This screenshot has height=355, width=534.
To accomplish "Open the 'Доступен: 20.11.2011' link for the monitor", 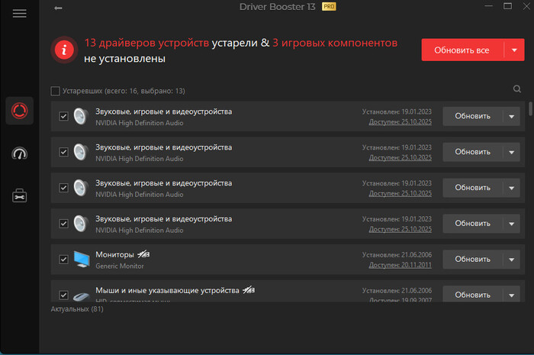I will click(x=400, y=265).
